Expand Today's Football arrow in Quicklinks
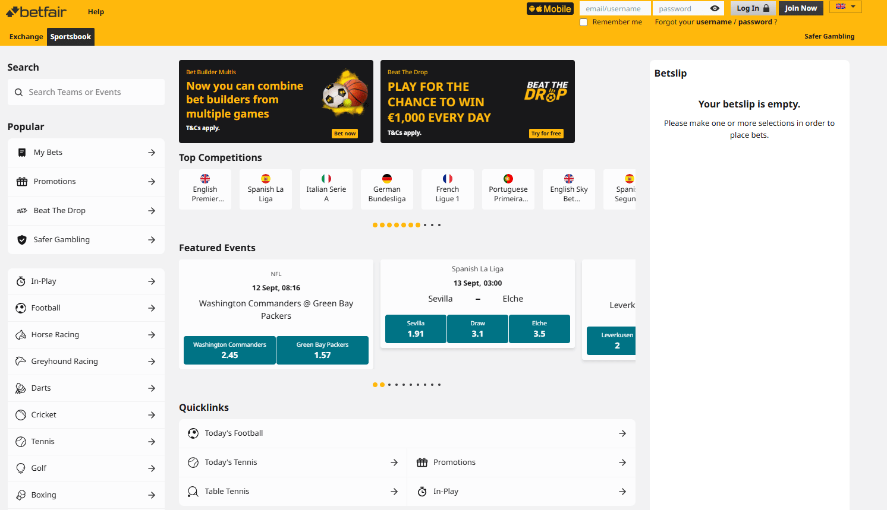887x510 pixels. [x=622, y=433]
